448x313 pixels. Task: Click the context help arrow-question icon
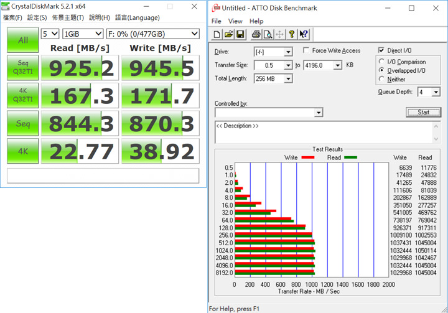(304, 34)
